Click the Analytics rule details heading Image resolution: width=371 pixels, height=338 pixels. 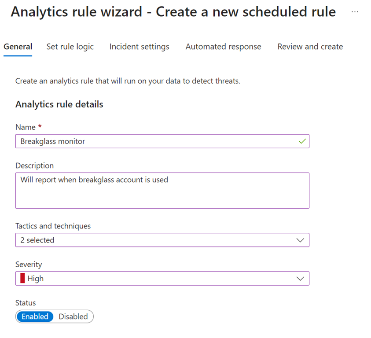(x=59, y=104)
